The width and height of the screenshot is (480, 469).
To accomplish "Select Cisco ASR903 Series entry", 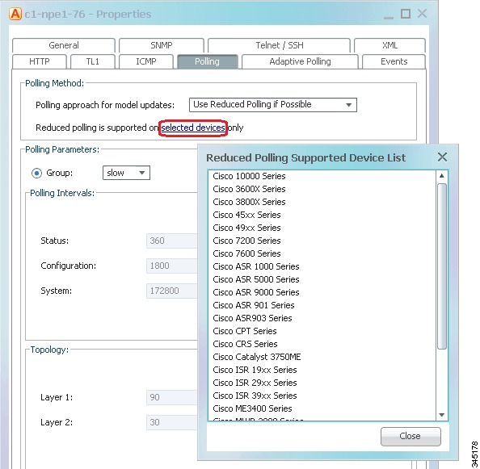I will 322,318.
